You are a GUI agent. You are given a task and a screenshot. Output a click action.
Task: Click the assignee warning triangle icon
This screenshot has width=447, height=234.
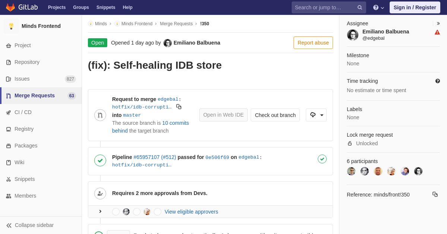pos(437,32)
